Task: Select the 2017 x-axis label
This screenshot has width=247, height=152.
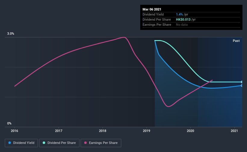Action: (59, 131)
